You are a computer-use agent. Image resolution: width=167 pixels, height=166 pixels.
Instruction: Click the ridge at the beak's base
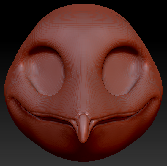click(x=83, y=113)
